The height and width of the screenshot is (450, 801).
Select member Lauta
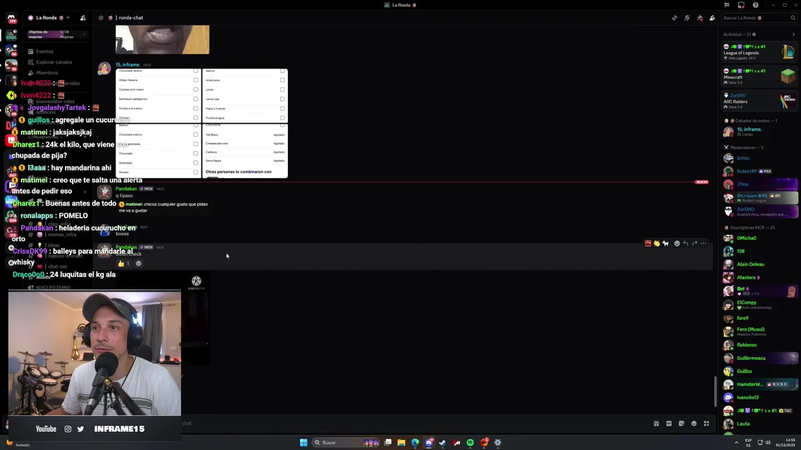(x=760, y=424)
